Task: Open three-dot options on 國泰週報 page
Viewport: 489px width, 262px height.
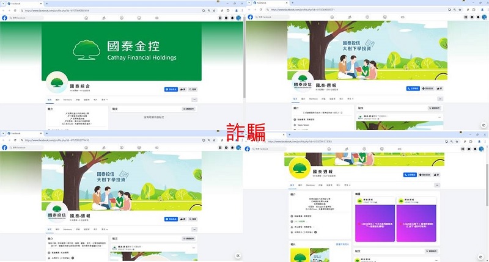Action: pyautogui.click(x=437, y=185)
